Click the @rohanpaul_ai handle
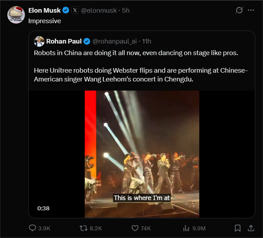This screenshot has width=263, height=238. 115,41
